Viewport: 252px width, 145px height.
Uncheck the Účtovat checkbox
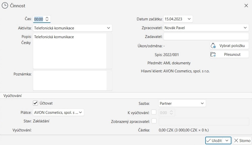point(35,103)
